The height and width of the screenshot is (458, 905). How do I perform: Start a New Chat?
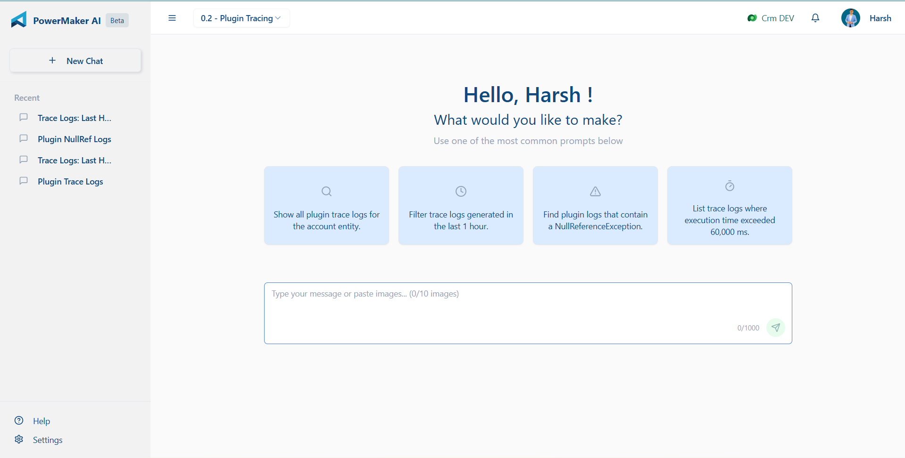click(75, 61)
